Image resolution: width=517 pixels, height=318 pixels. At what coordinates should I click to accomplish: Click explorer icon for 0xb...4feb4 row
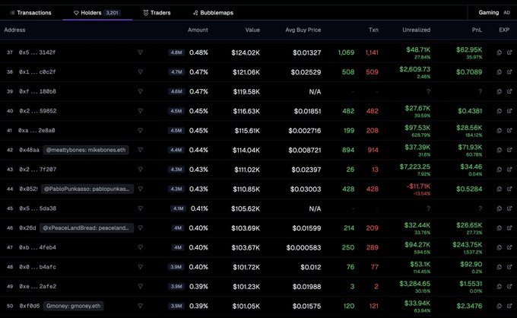tap(500, 247)
